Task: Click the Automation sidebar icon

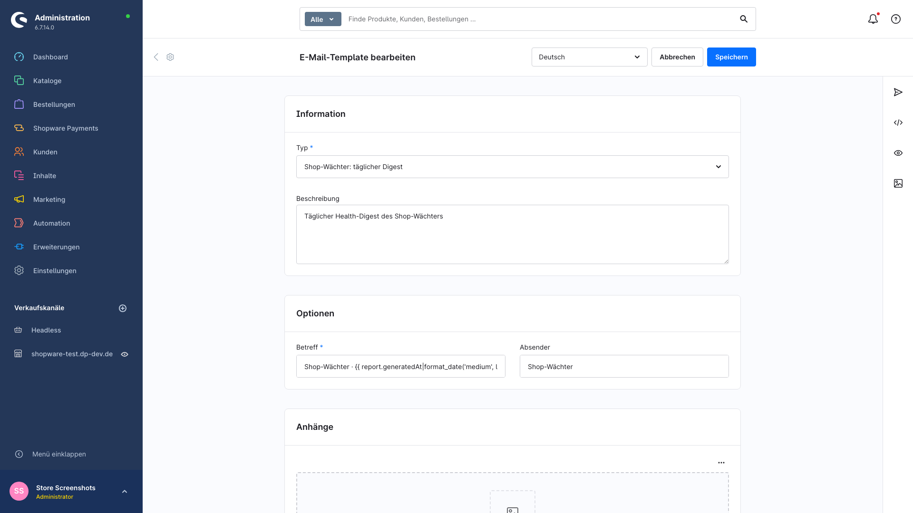Action: pyautogui.click(x=19, y=223)
